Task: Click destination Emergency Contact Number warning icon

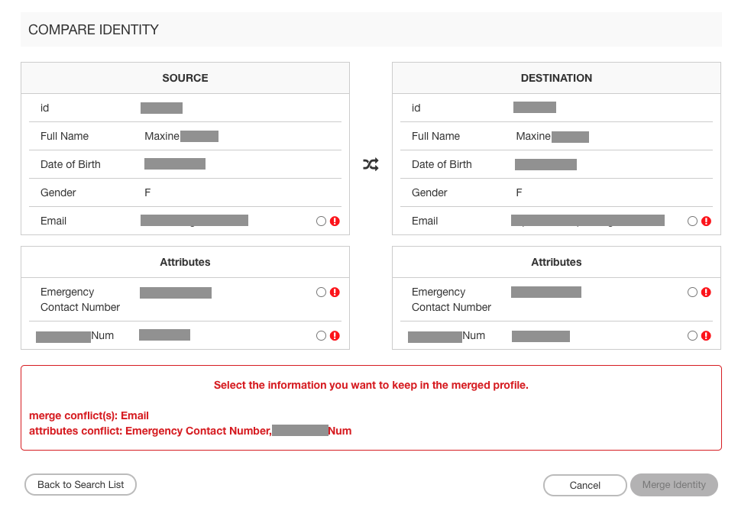Action: (706, 292)
